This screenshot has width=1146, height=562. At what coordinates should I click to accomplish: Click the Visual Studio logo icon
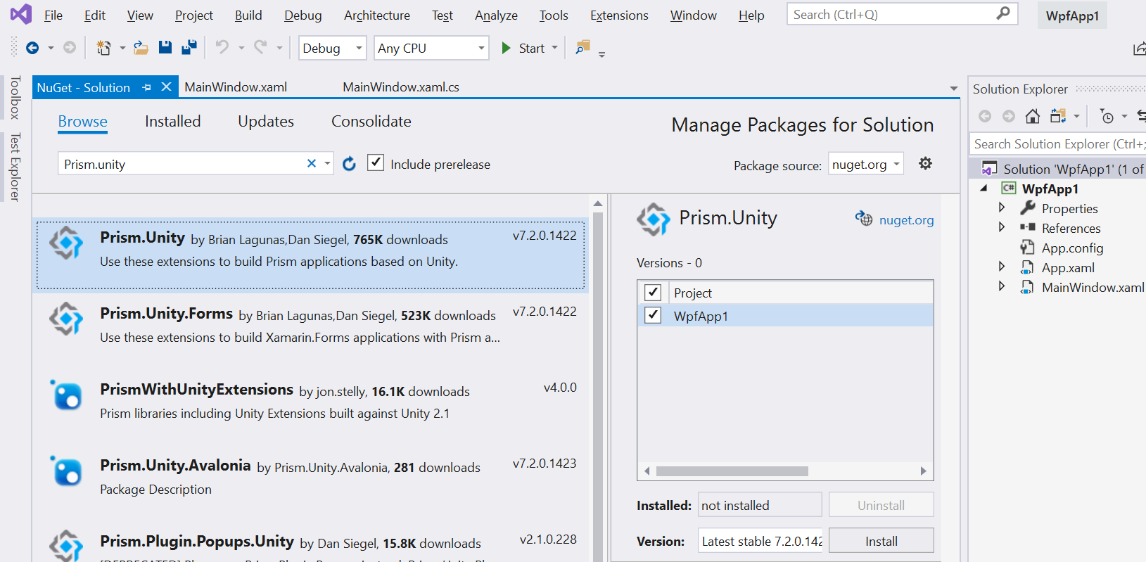(20, 14)
